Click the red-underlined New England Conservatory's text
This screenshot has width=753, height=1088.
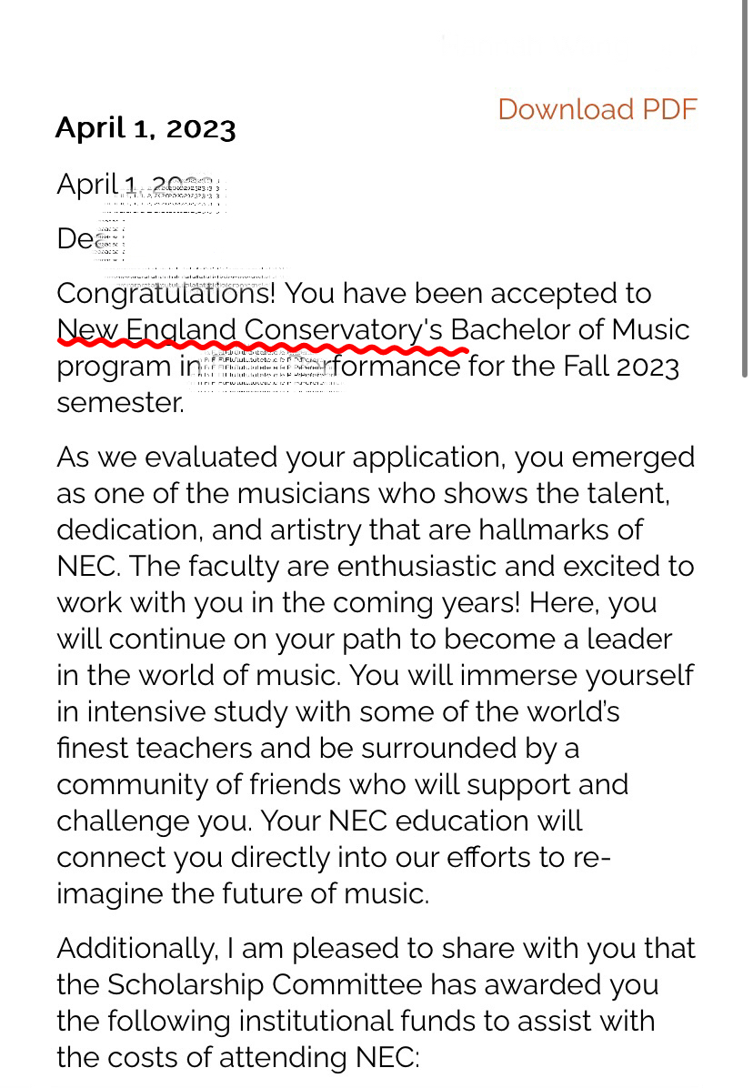point(249,330)
